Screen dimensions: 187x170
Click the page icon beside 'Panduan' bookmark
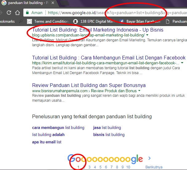point(168,21)
